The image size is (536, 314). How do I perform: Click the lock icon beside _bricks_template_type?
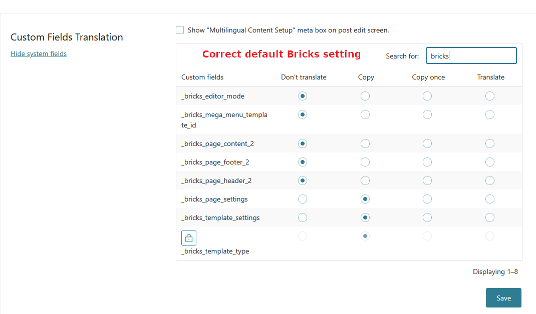coord(189,238)
